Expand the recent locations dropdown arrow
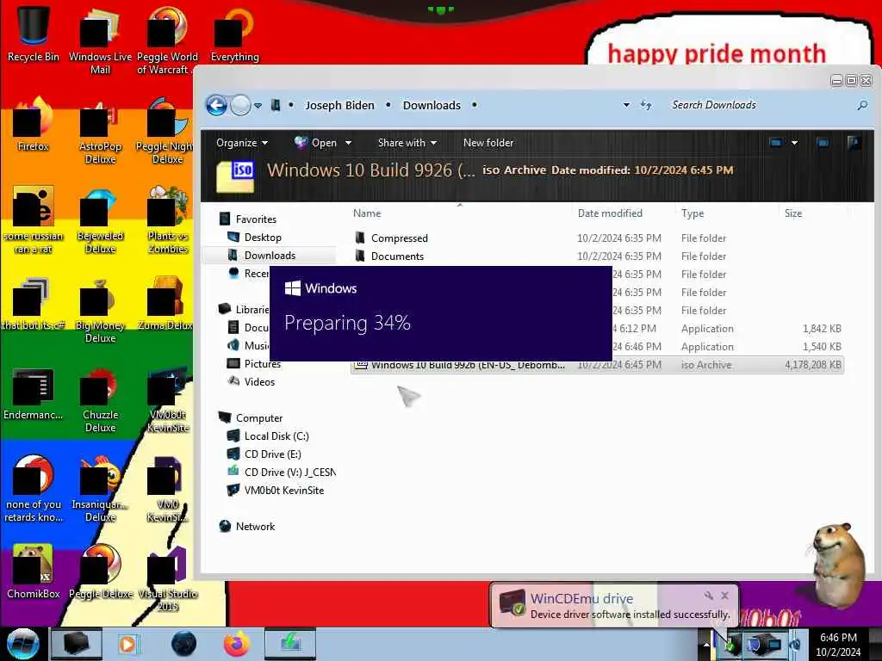Image resolution: width=882 pixels, height=661 pixels. [258, 105]
